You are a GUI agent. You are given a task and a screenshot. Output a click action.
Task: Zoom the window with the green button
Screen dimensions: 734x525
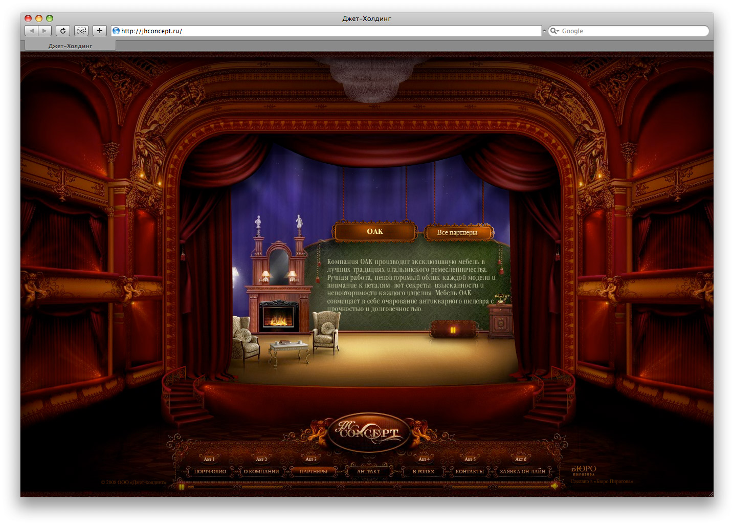(50, 18)
